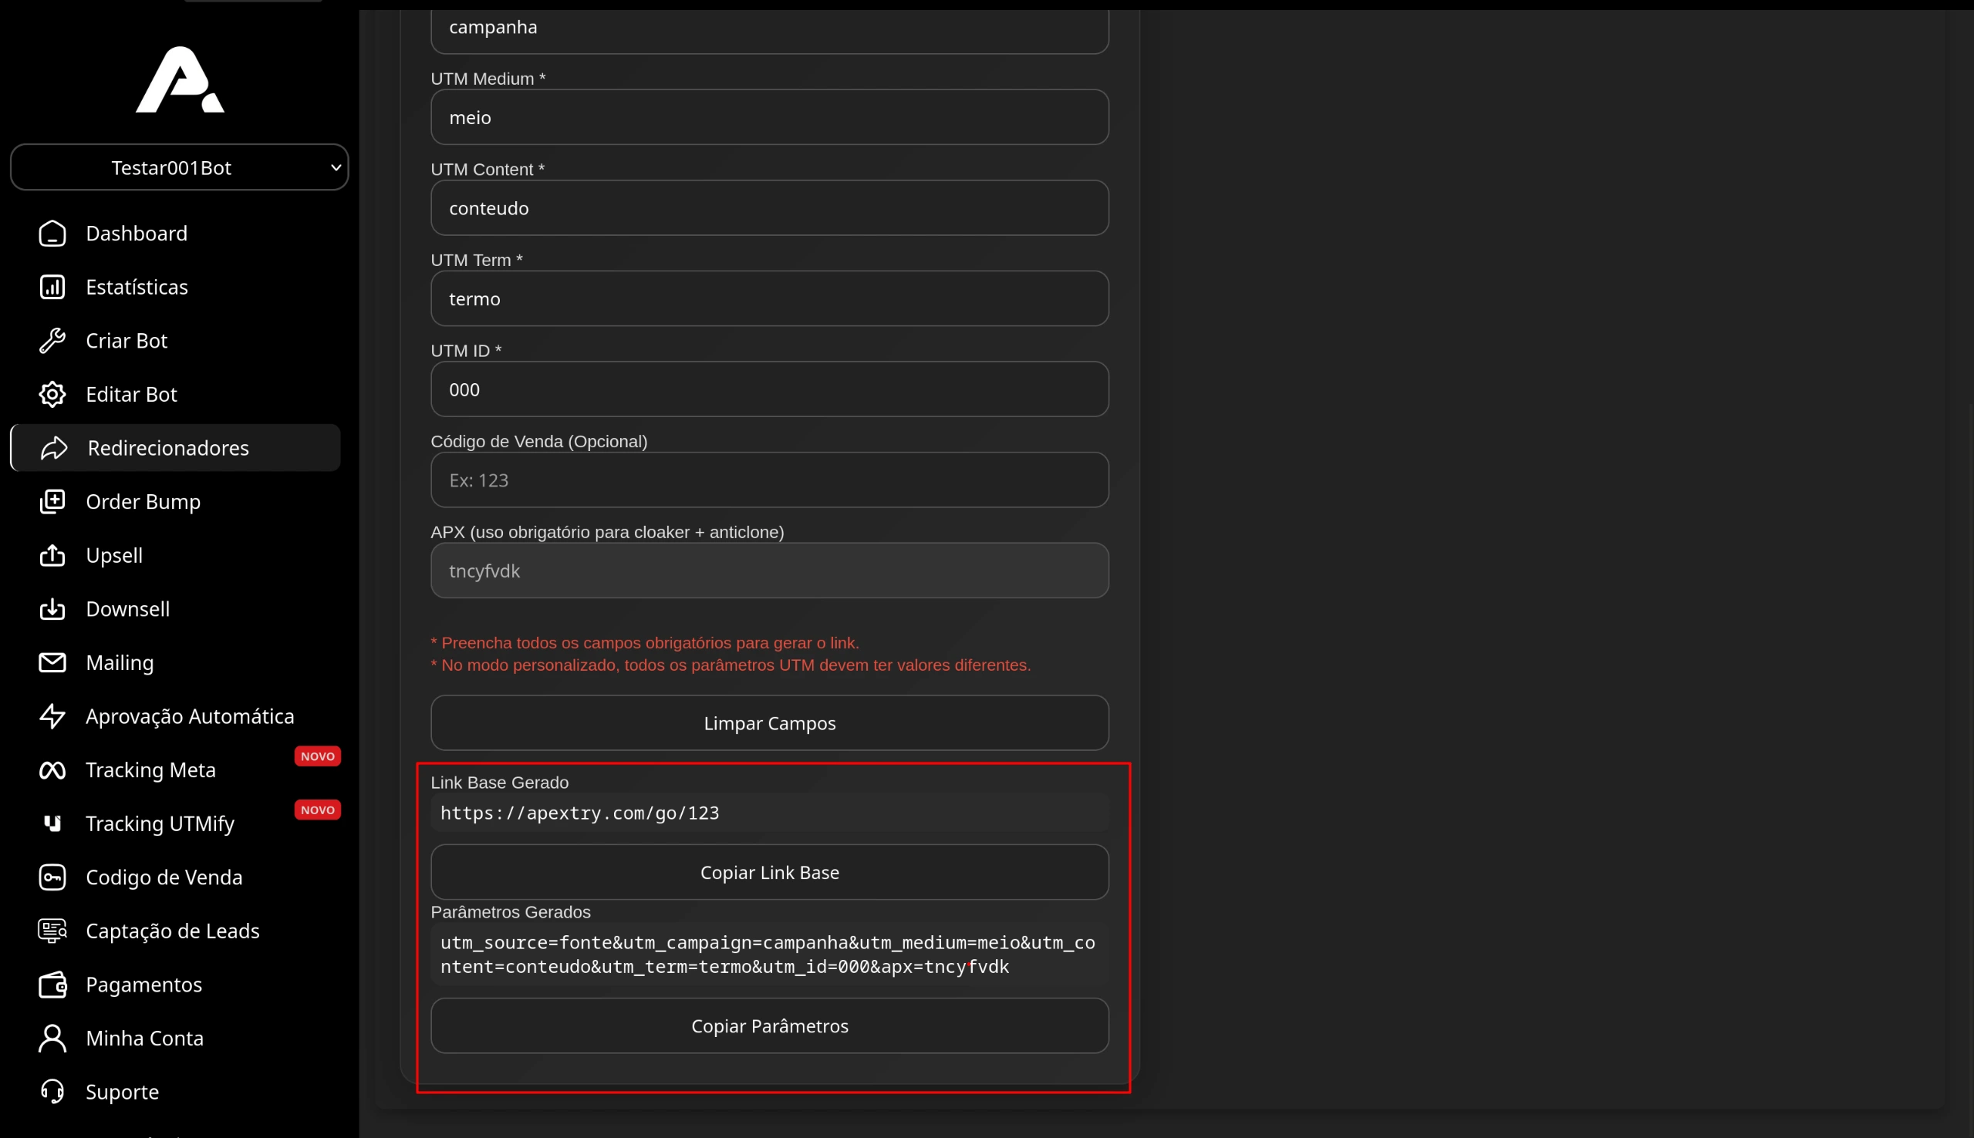Click the Parâmetros Gerados label
Image resolution: width=1974 pixels, height=1138 pixels.
(511, 912)
